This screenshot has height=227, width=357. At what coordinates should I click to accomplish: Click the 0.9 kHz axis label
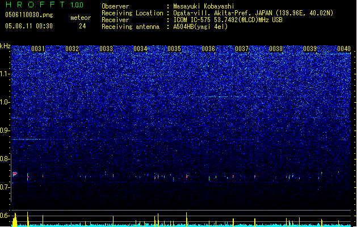coord(5,131)
